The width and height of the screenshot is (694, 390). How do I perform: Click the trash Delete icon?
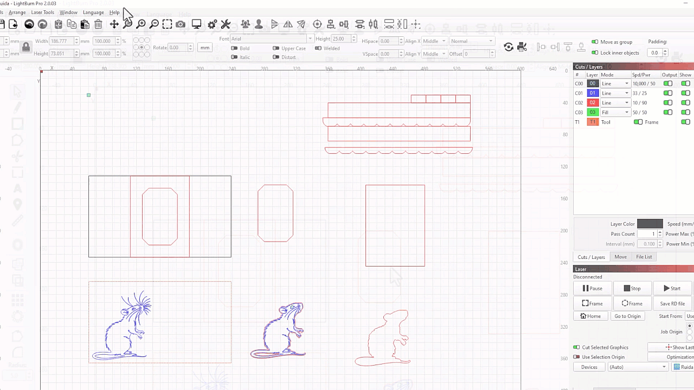click(x=98, y=24)
